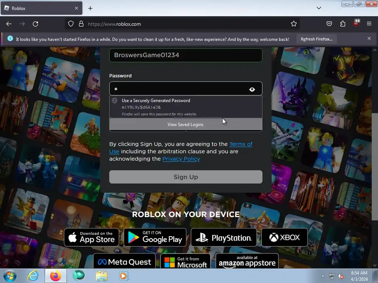Choose Use a Securely Generated Password
The height and width of the screenshot is (283, 378).
coord(186,107)
